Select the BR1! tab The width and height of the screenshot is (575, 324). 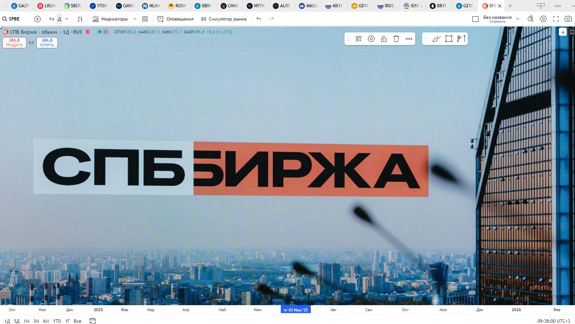[x=438, y=6]
